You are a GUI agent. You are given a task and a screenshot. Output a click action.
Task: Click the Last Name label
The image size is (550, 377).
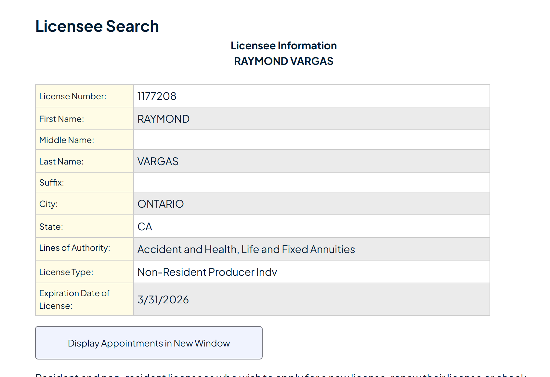tap(61, 162)
